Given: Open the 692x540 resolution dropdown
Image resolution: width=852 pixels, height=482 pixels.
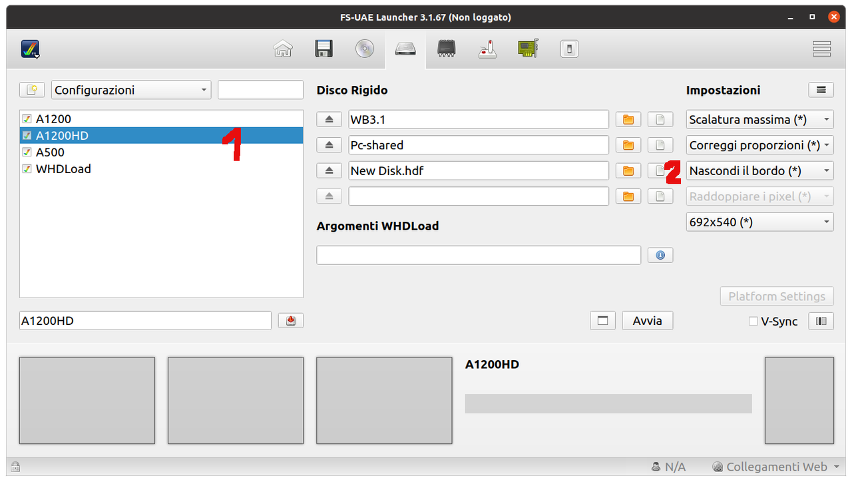Looking at the screenshot, I should [760, 222].
